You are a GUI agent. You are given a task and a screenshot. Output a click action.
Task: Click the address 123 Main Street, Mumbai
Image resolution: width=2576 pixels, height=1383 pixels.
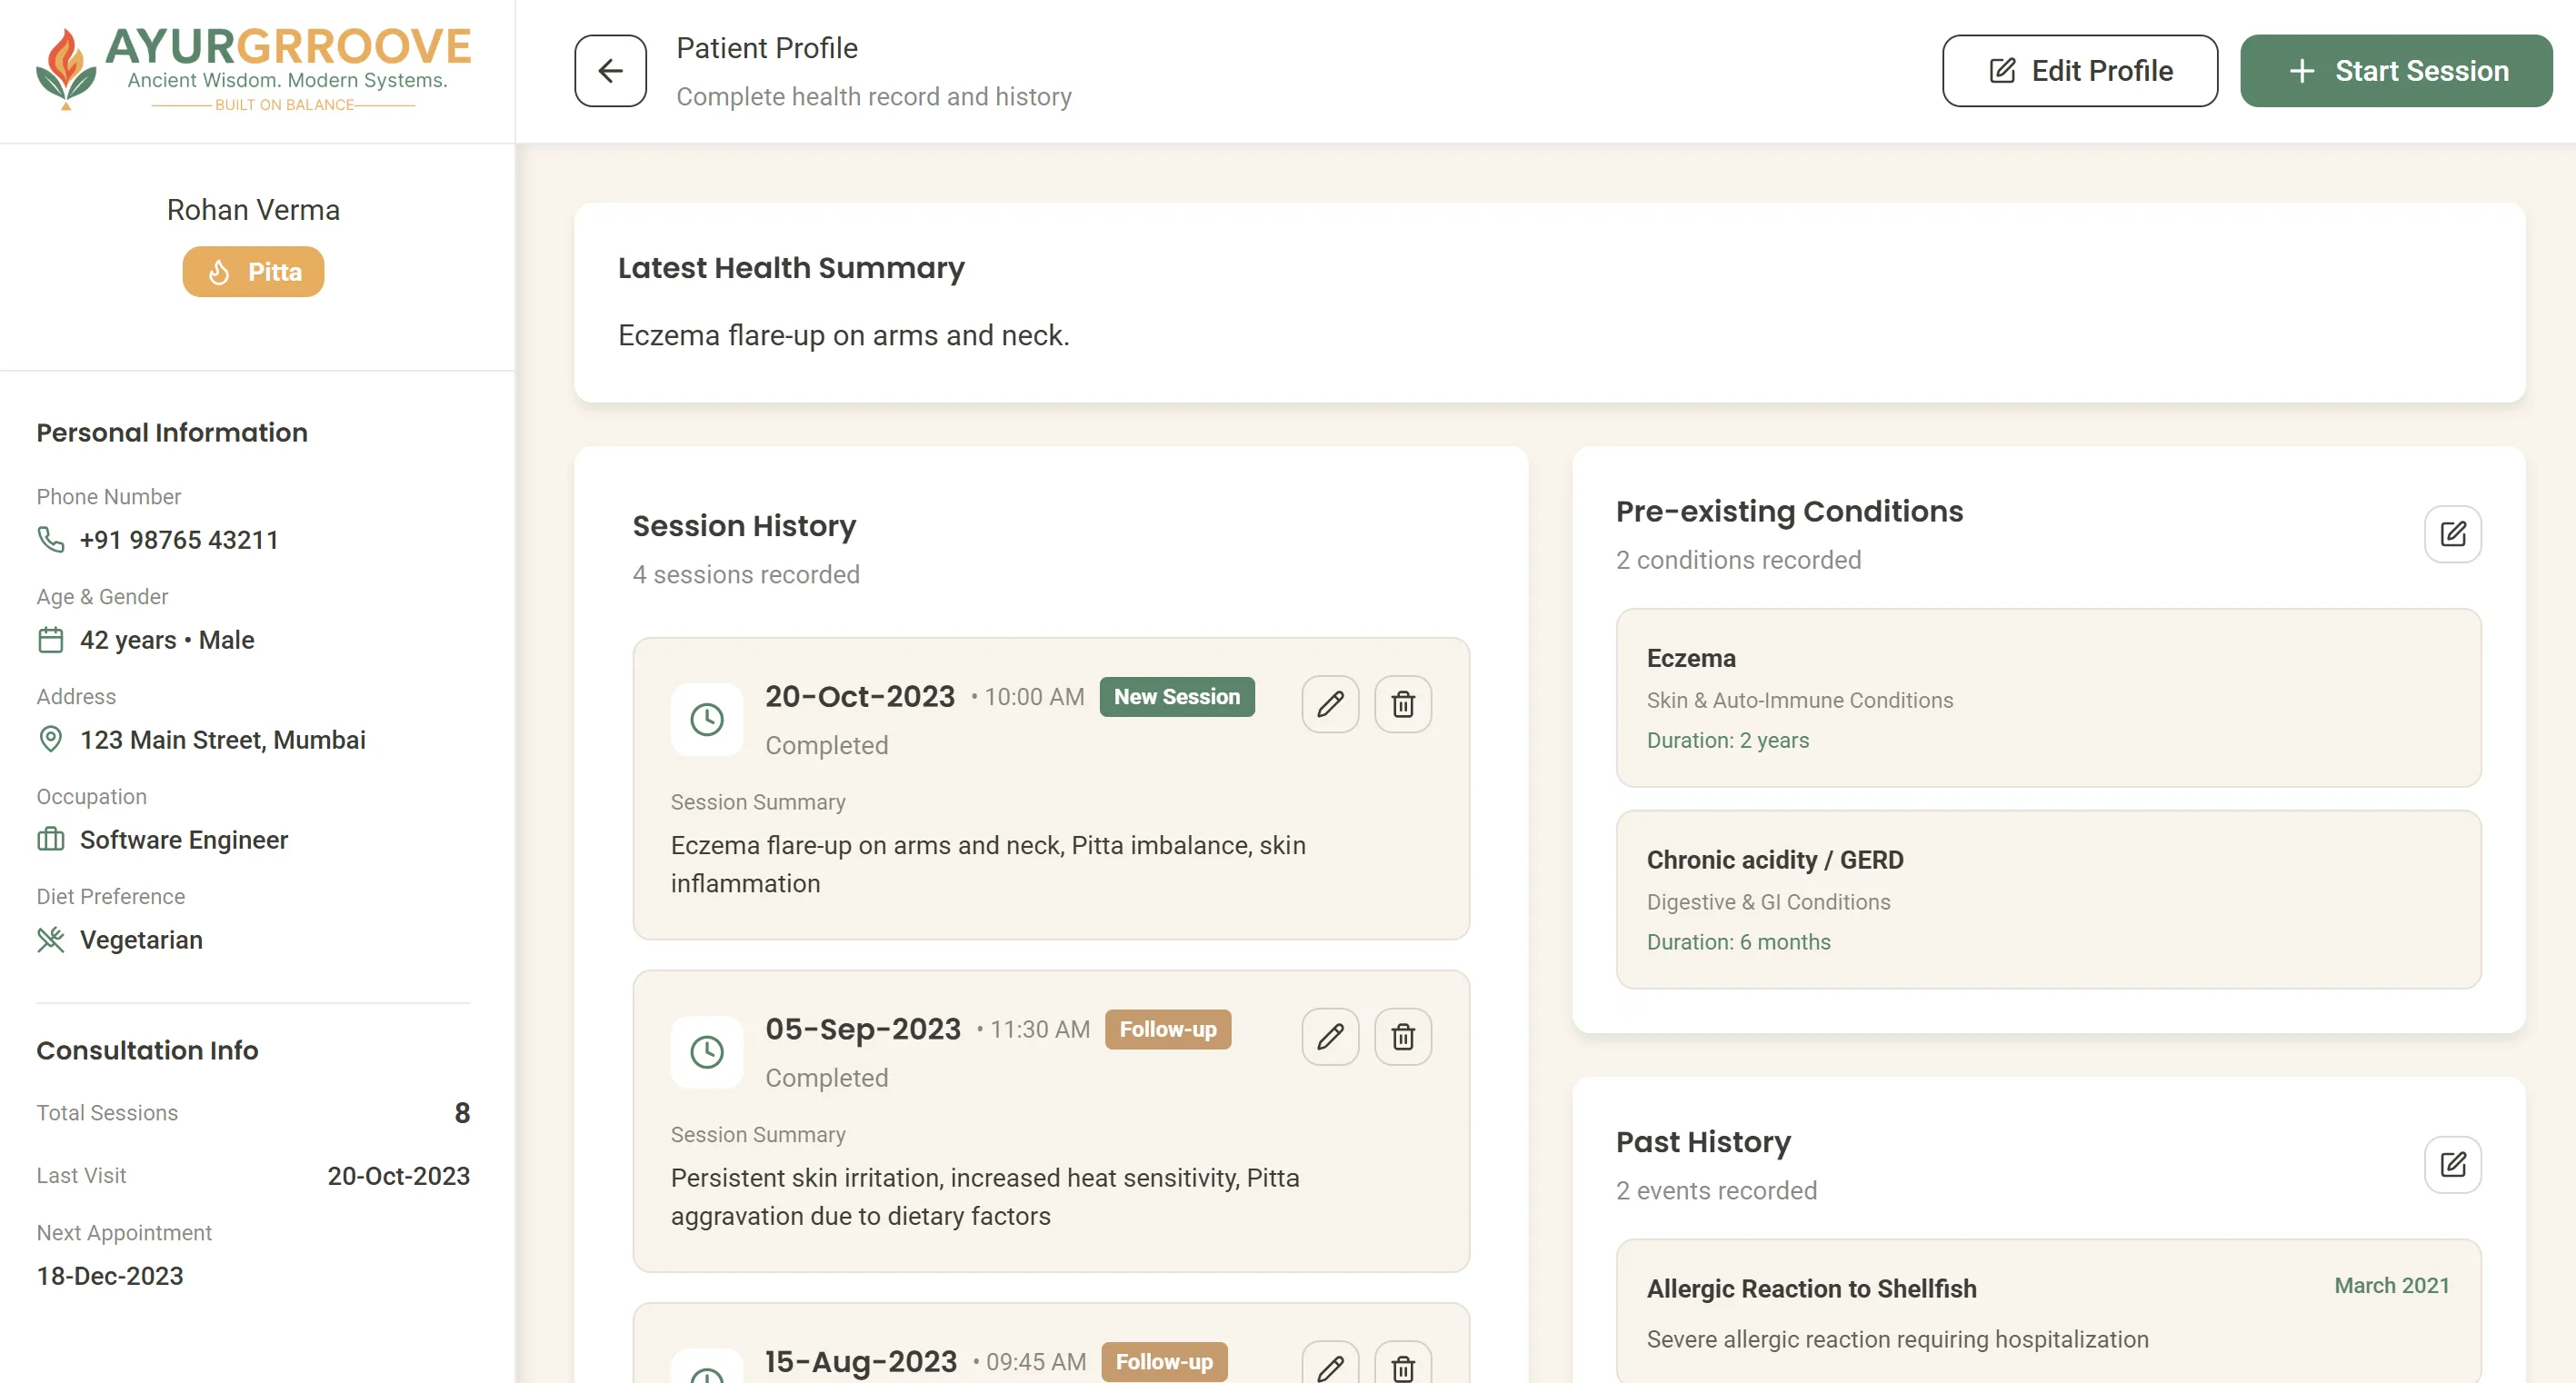pos(223,740)
